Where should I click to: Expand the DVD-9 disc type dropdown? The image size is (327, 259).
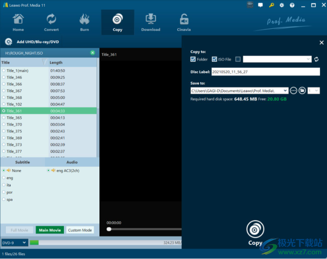point(15,243)
